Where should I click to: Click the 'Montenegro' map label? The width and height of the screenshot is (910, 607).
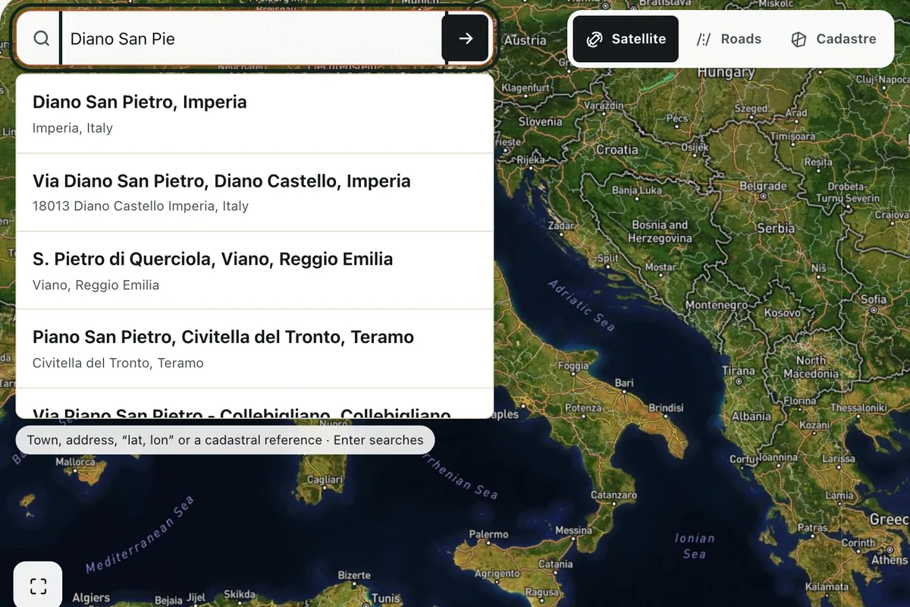pos(716,304)
